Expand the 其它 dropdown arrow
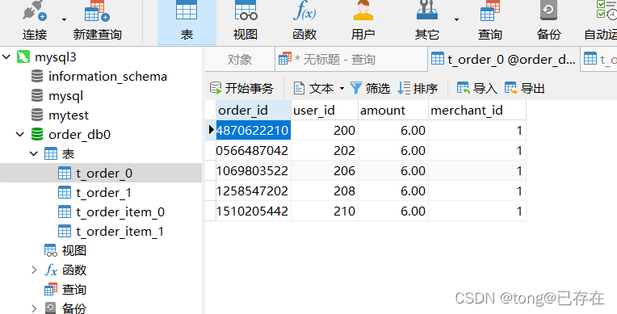617x314 pixels. 456,19
